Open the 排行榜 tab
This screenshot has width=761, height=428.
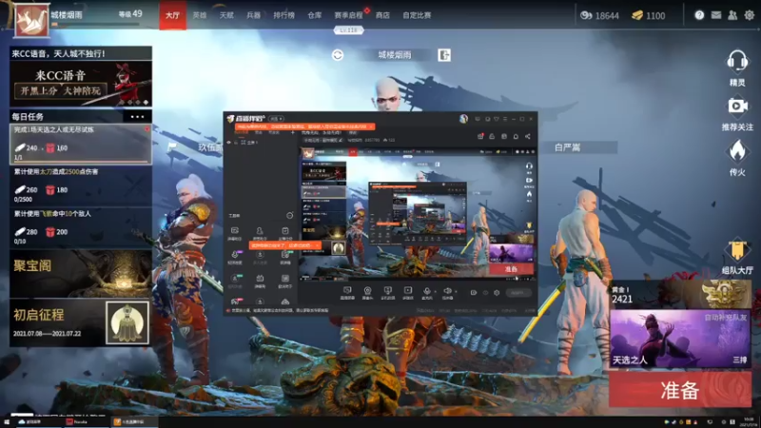pyautogui.click(x=283, y=15)
